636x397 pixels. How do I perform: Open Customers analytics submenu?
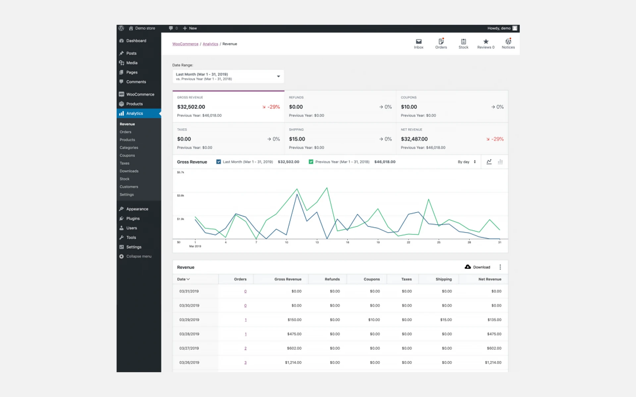click(129, 187)
